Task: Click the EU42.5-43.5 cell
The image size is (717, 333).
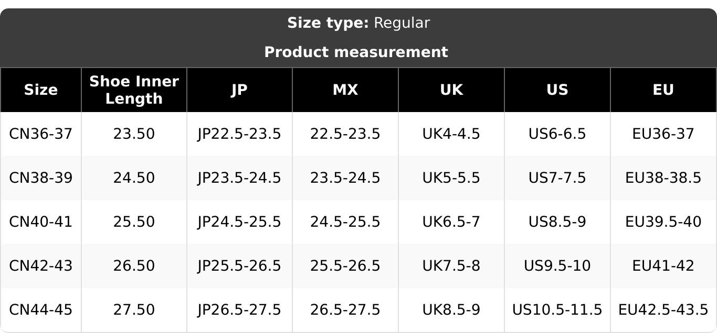Action: click(x=663, y=310)
